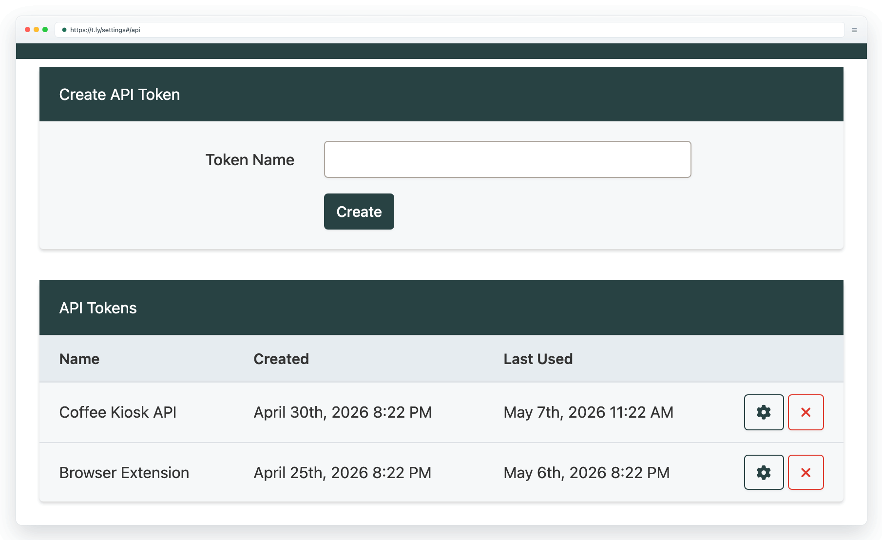Click the Create API Token panel heading

click(119, 95)
